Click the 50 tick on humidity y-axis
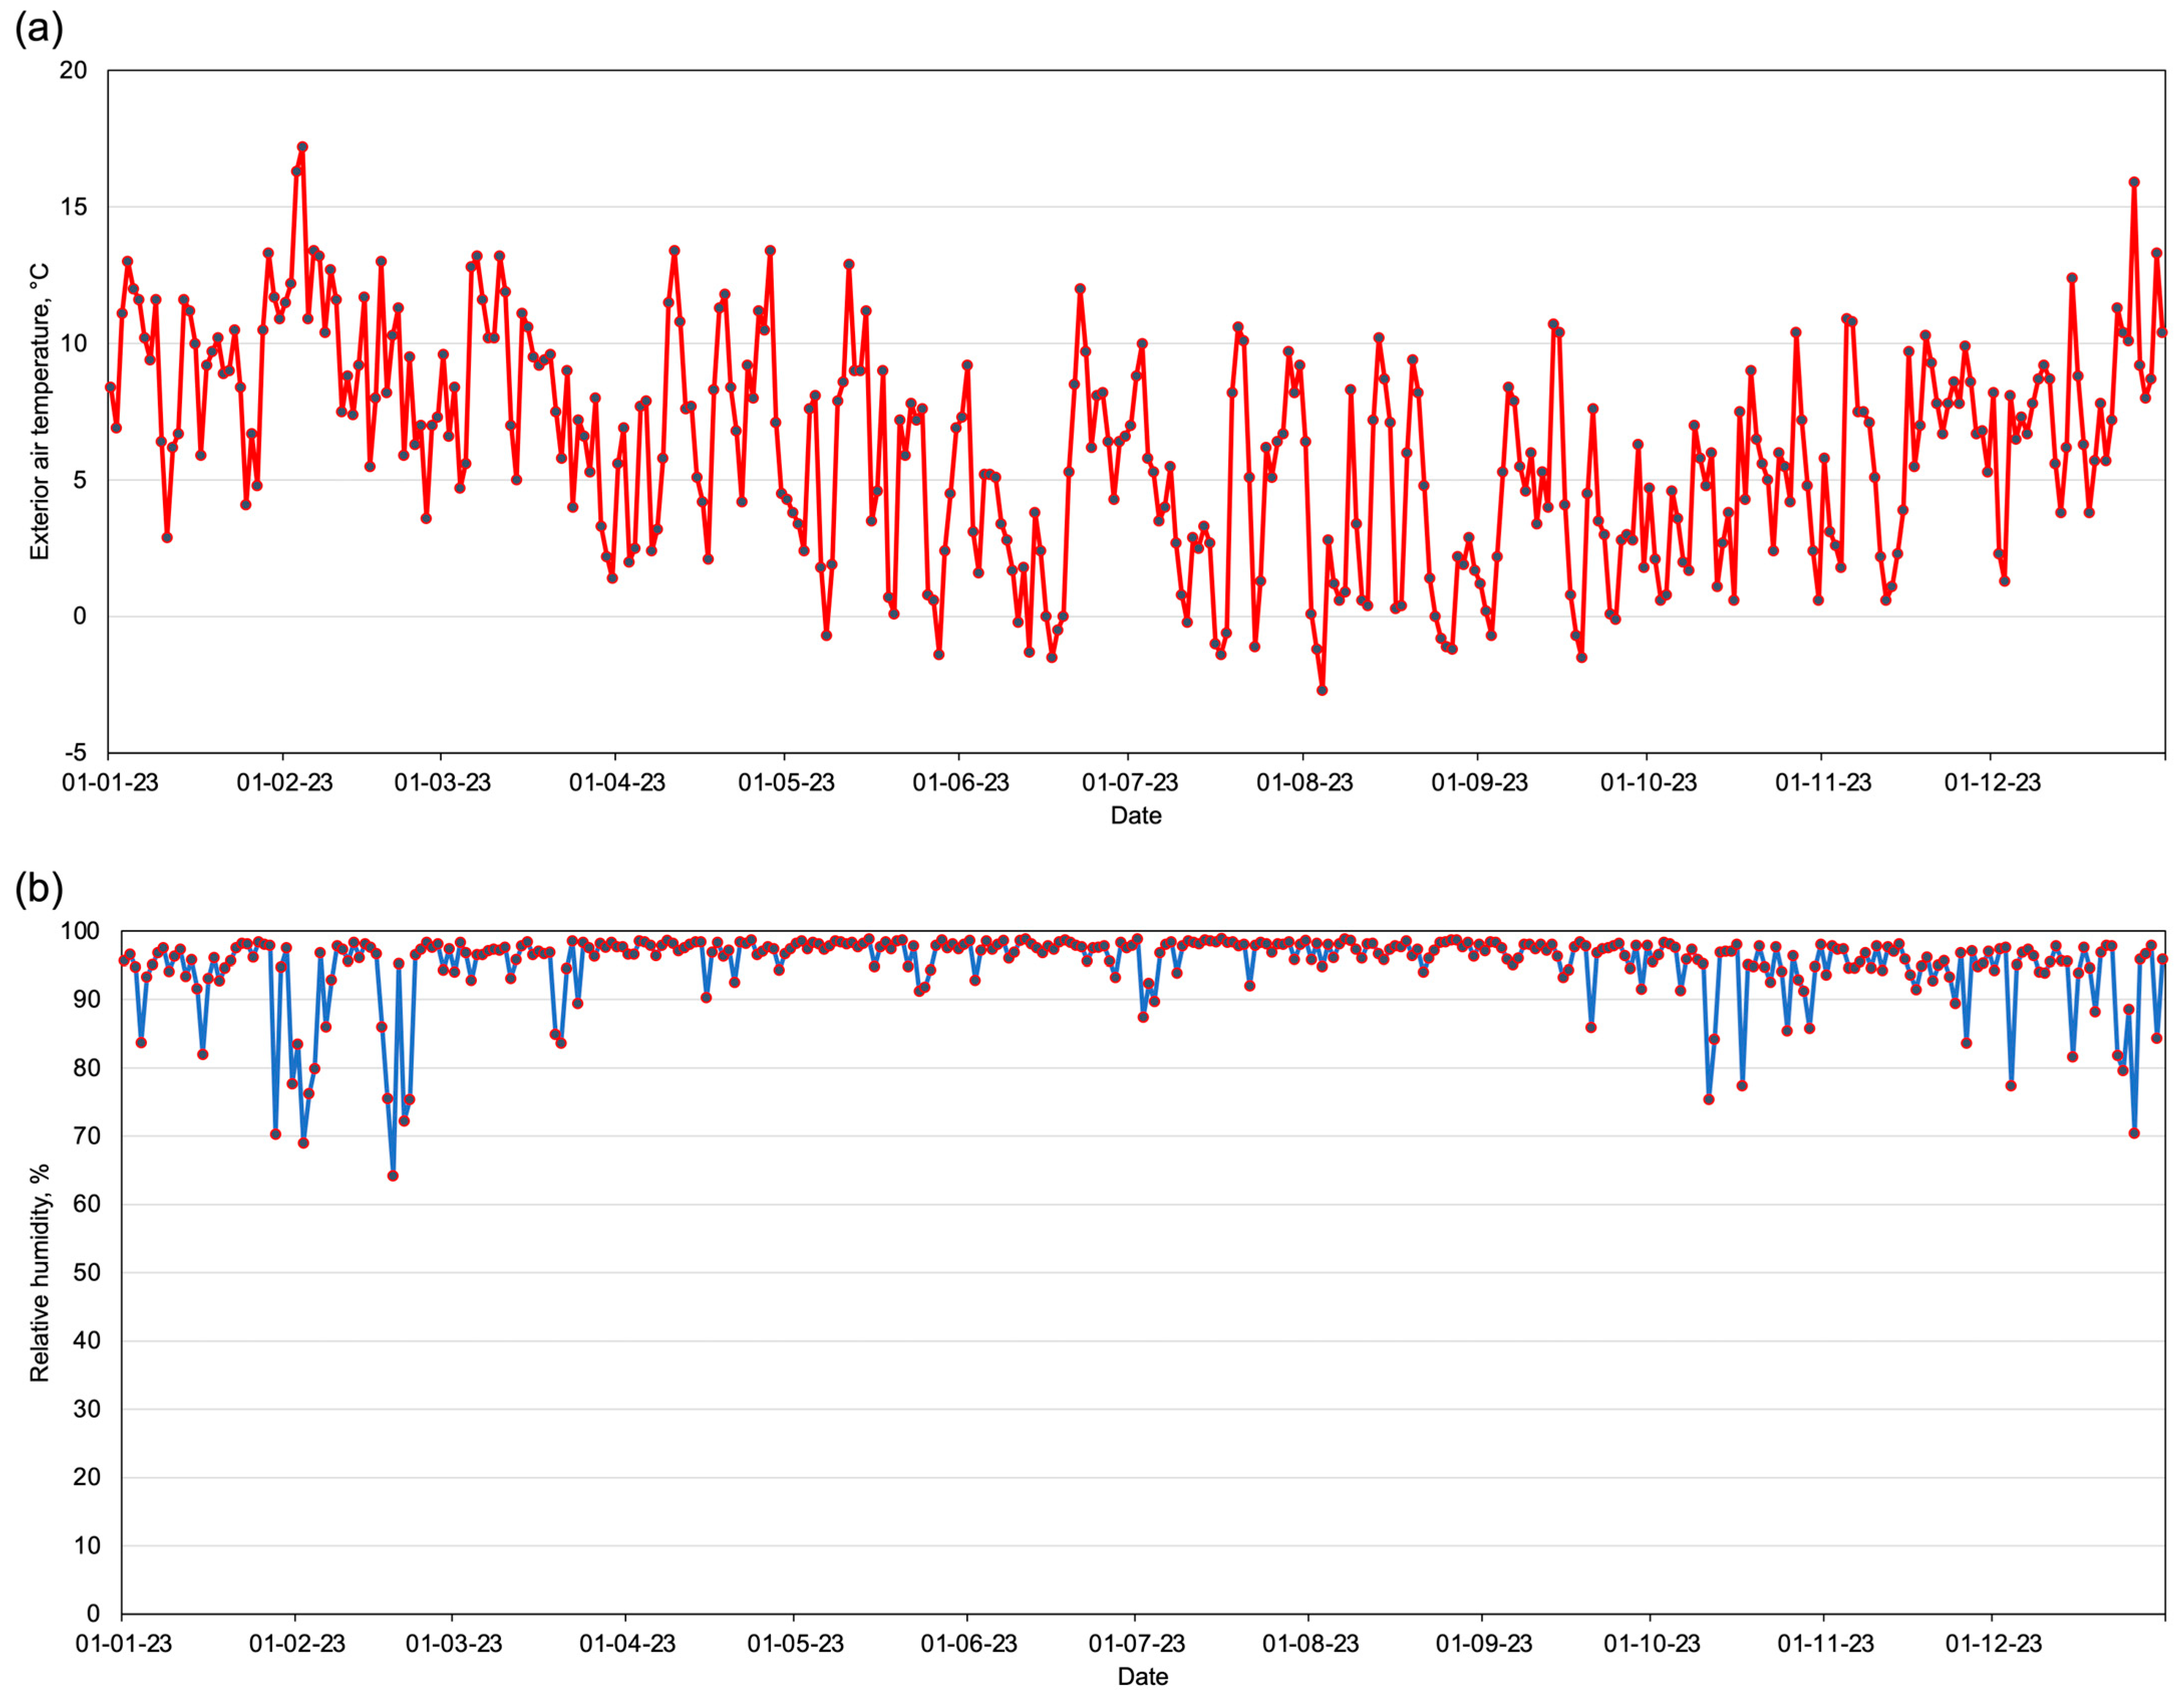 (86, 1272)
